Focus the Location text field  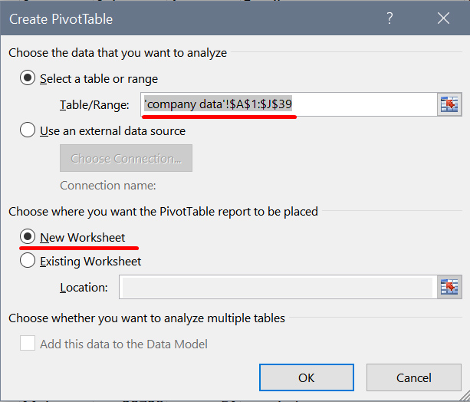(x=277, y=288)
